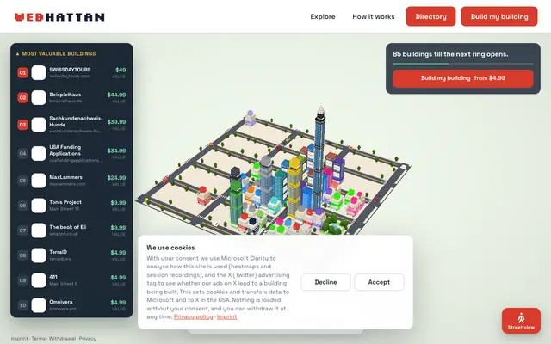551x344 pixels.
Task: Select the MaxLammers entry
Action: coord(71,181)
